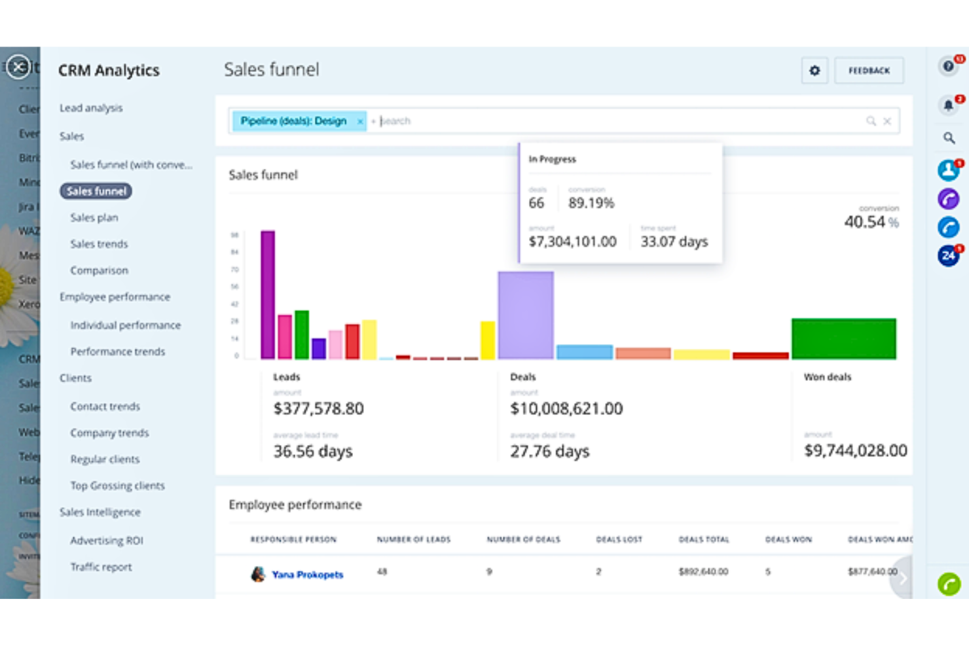Open the contacts person icon with red badge

948,170
